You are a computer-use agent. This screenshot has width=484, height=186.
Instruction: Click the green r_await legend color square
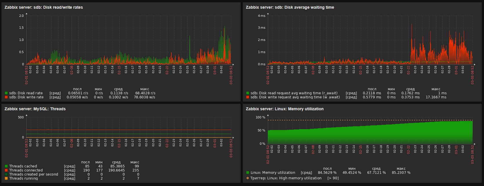click(x=248, y=93)
